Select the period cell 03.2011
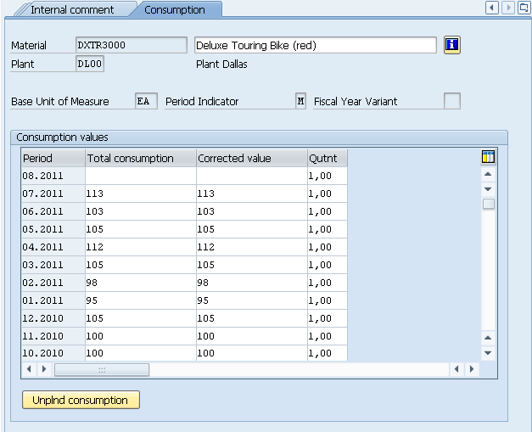This screenshot has width=532, height=432. [53, 265]
